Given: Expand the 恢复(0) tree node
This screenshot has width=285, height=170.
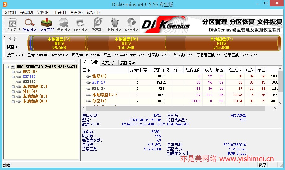Looking at the screenshot, I should click(x=13, y=72).
